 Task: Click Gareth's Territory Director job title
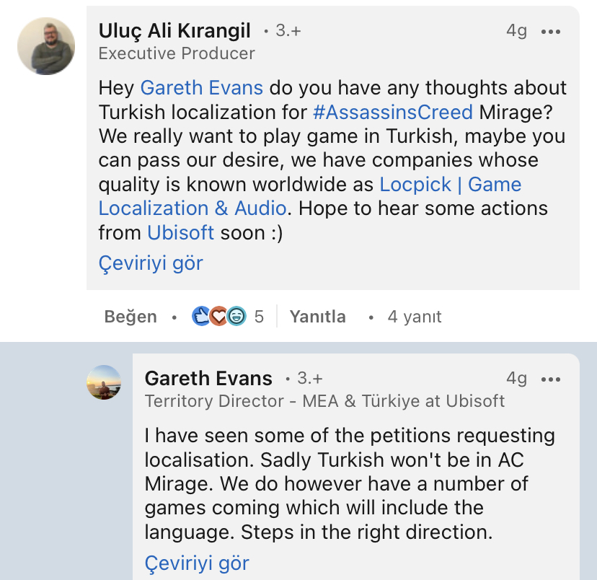324,401
